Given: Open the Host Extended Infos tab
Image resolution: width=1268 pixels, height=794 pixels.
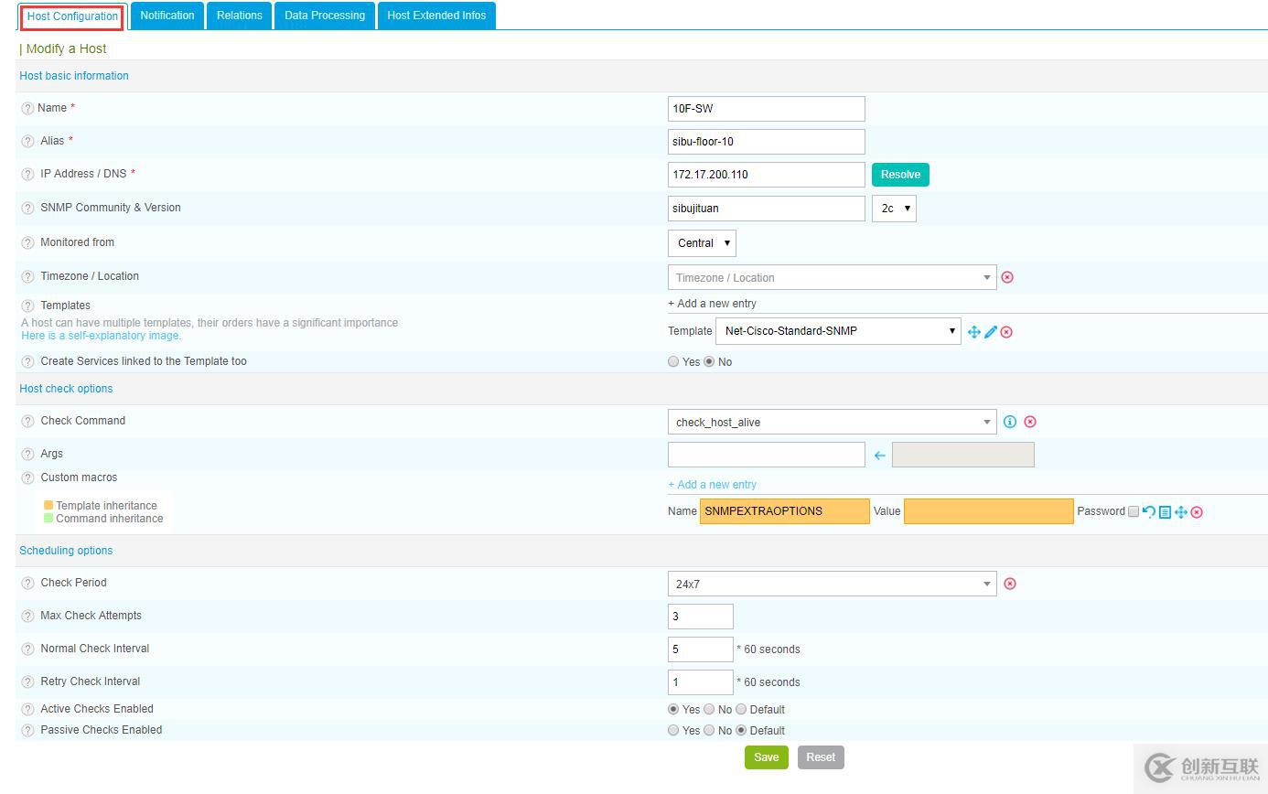Looking at the screenshot, I should tap(436, 16).
